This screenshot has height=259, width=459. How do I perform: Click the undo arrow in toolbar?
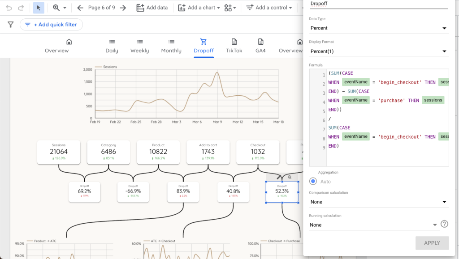[x=9, y=8]
